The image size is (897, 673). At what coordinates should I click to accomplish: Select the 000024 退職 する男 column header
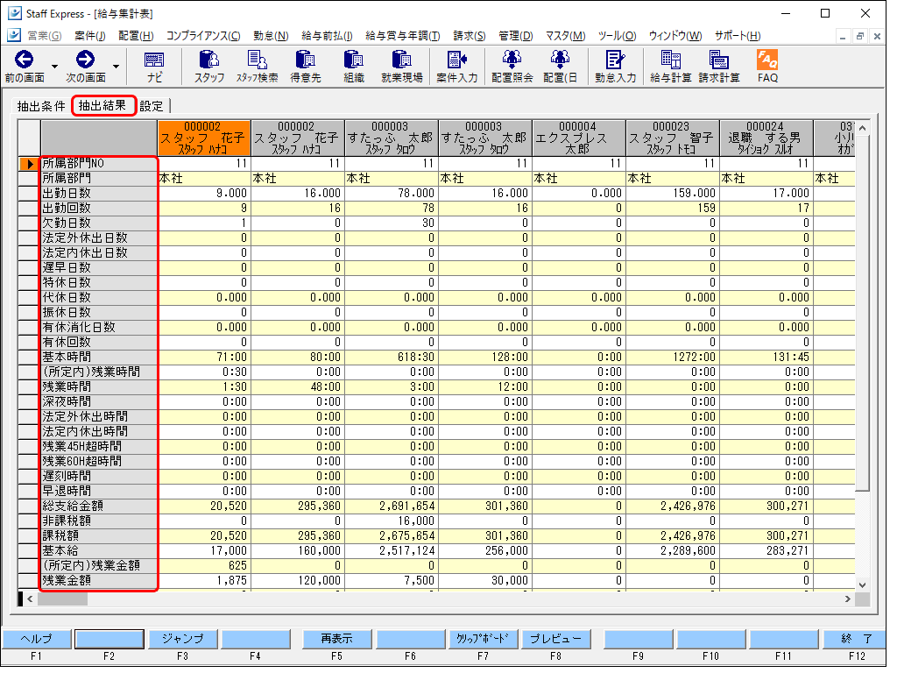click(x=766, y=138)
